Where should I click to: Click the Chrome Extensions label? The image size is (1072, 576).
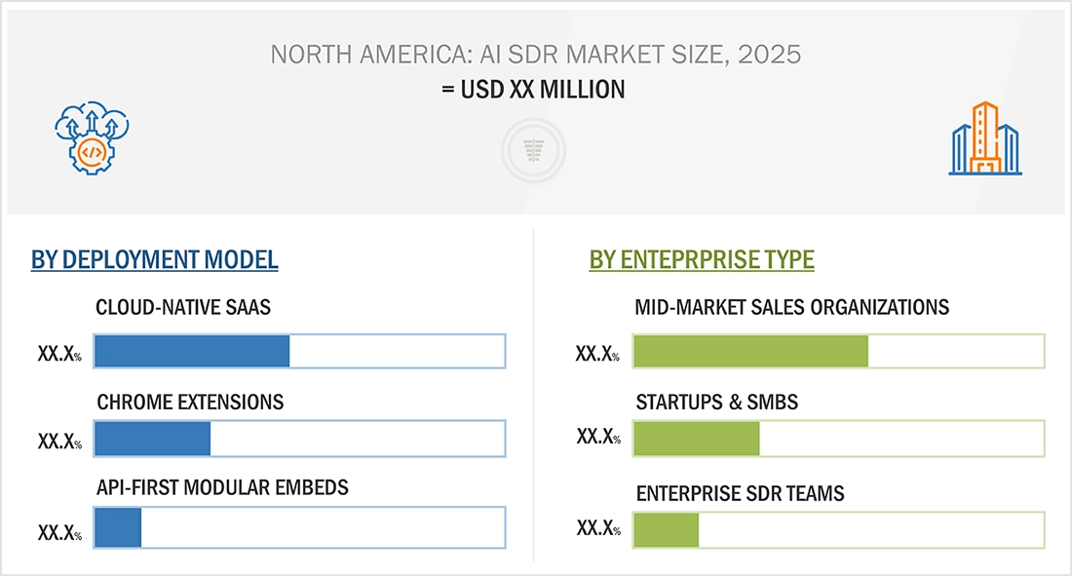[x=190, y=402]
